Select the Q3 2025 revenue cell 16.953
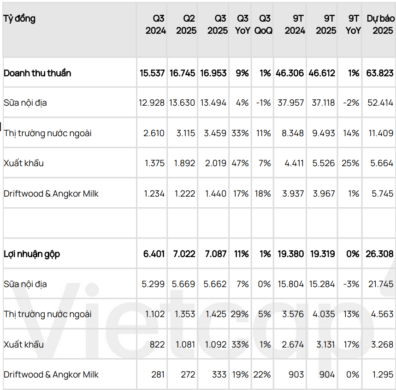396x390 pixels. point(213,73)
